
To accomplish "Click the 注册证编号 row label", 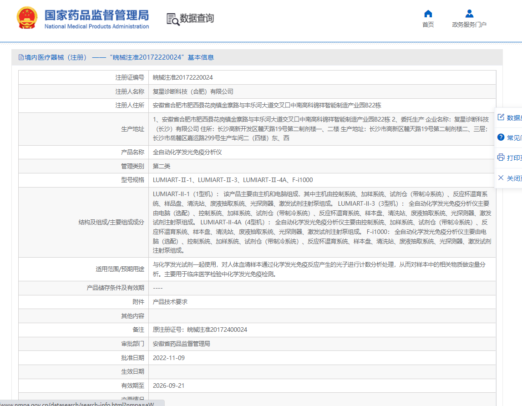I will click(130, 77).
